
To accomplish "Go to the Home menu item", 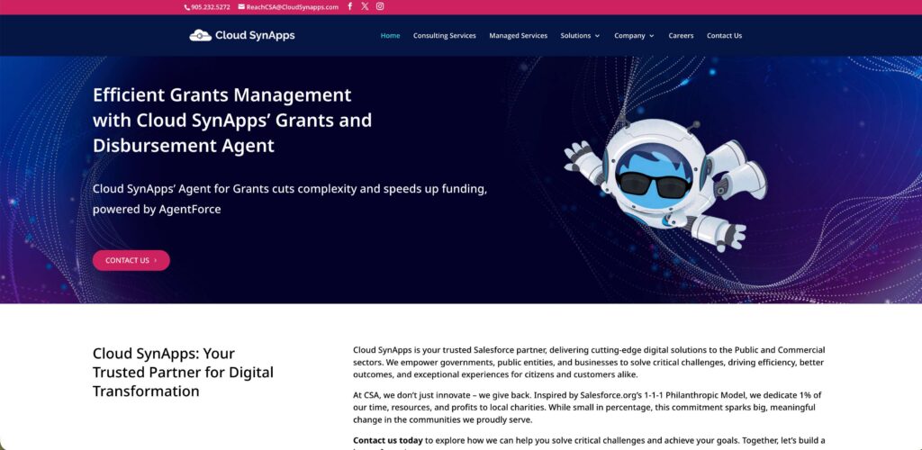I will click(390, 36).
